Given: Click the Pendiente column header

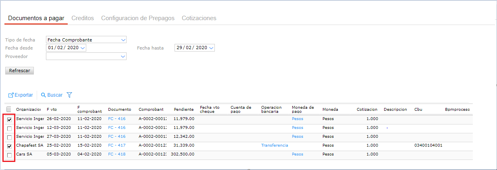Looking at the screenshot, I should click(x=183, y=110).
